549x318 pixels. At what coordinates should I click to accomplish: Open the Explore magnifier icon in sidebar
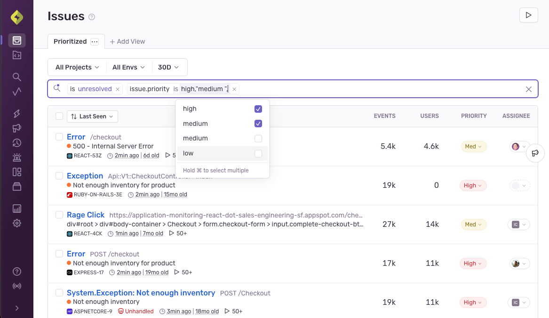tap(17, 77)
